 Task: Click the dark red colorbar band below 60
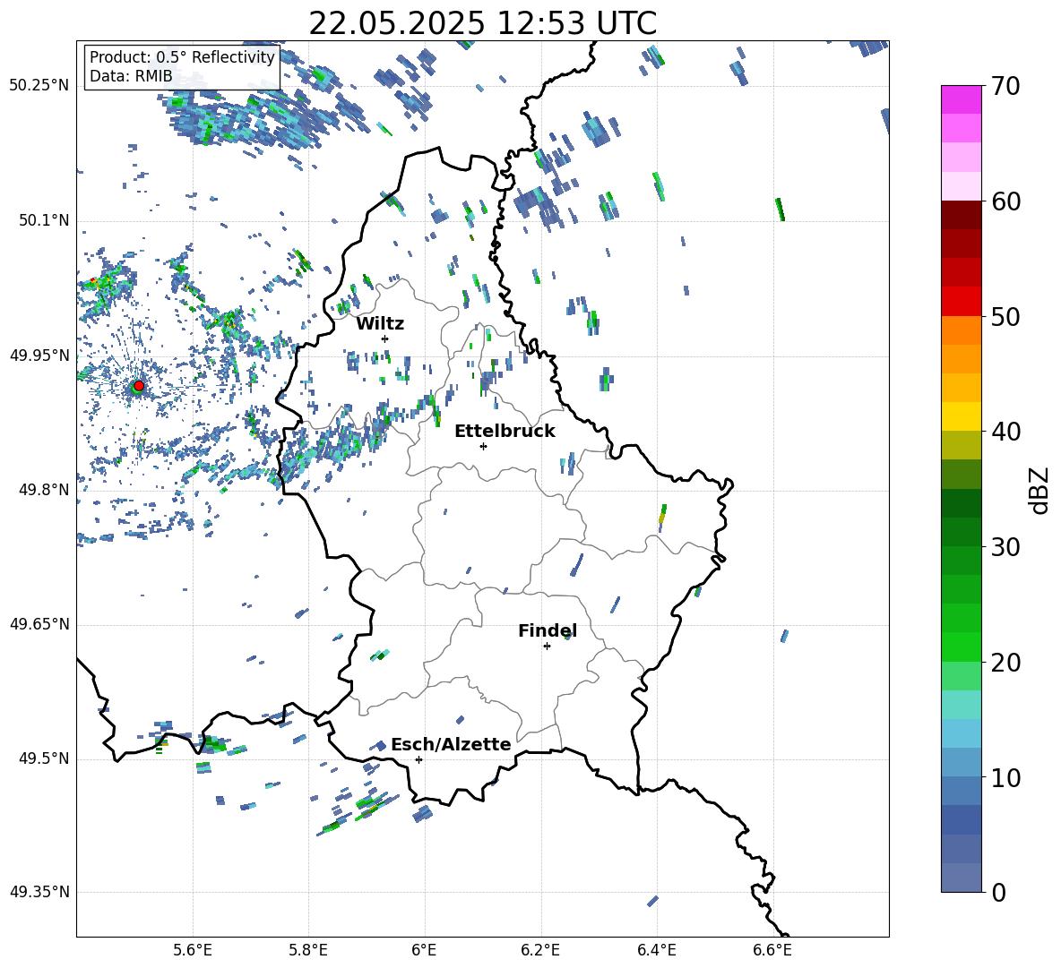961,215
